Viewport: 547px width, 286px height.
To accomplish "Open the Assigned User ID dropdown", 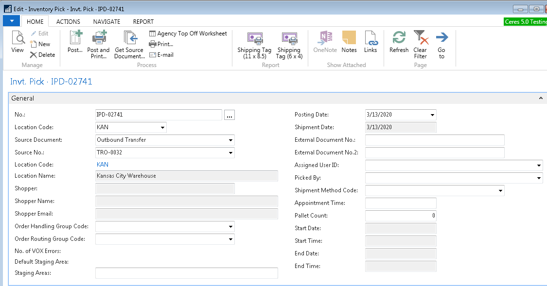I will click(x=539, y=166).
